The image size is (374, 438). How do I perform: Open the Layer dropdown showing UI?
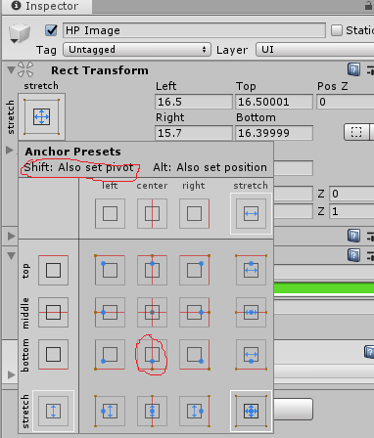click(x=315, y=50)
